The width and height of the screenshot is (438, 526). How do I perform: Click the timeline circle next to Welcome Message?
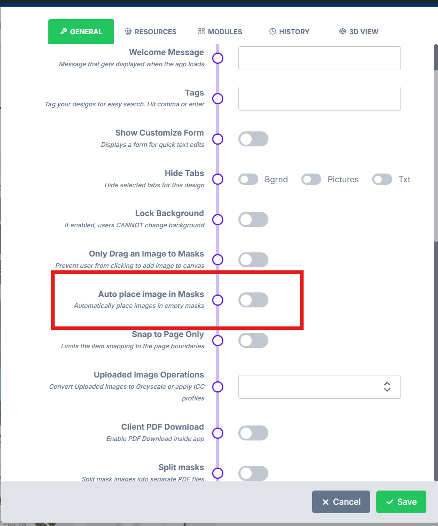click(218, 58)
